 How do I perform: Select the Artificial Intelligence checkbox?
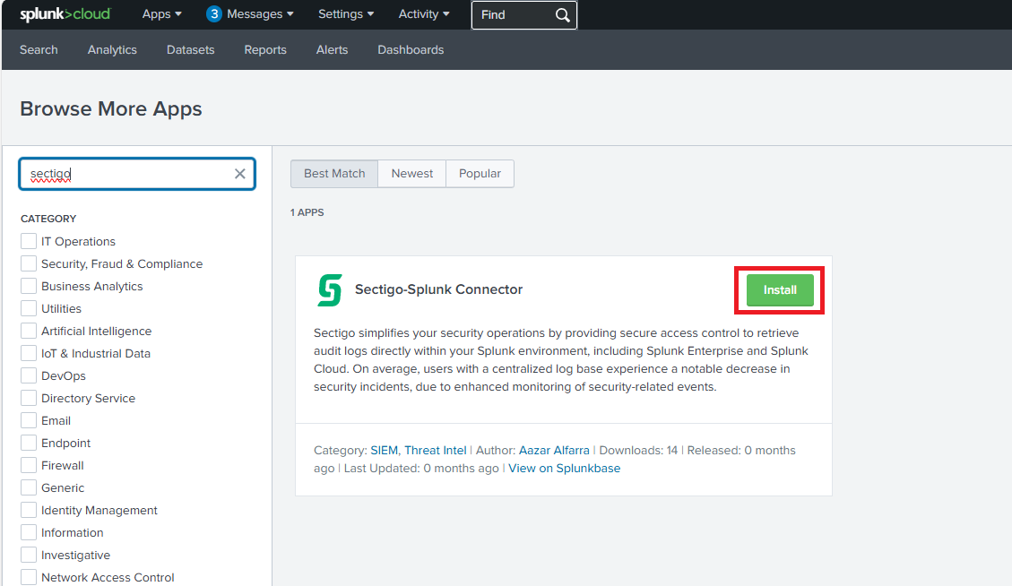29,331
